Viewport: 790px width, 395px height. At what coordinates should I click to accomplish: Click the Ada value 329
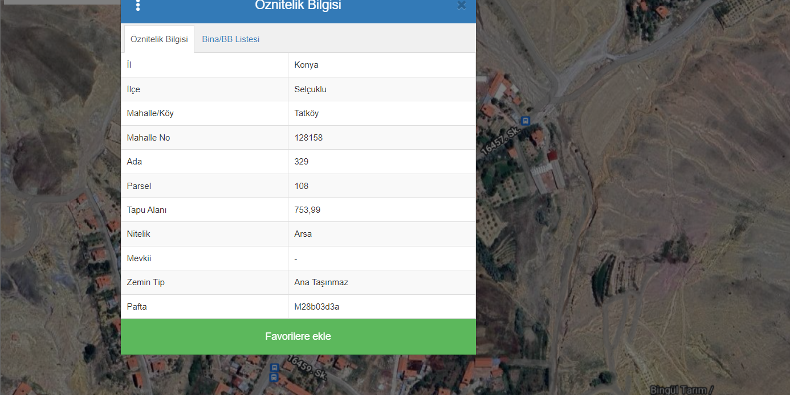pos(301,162)
